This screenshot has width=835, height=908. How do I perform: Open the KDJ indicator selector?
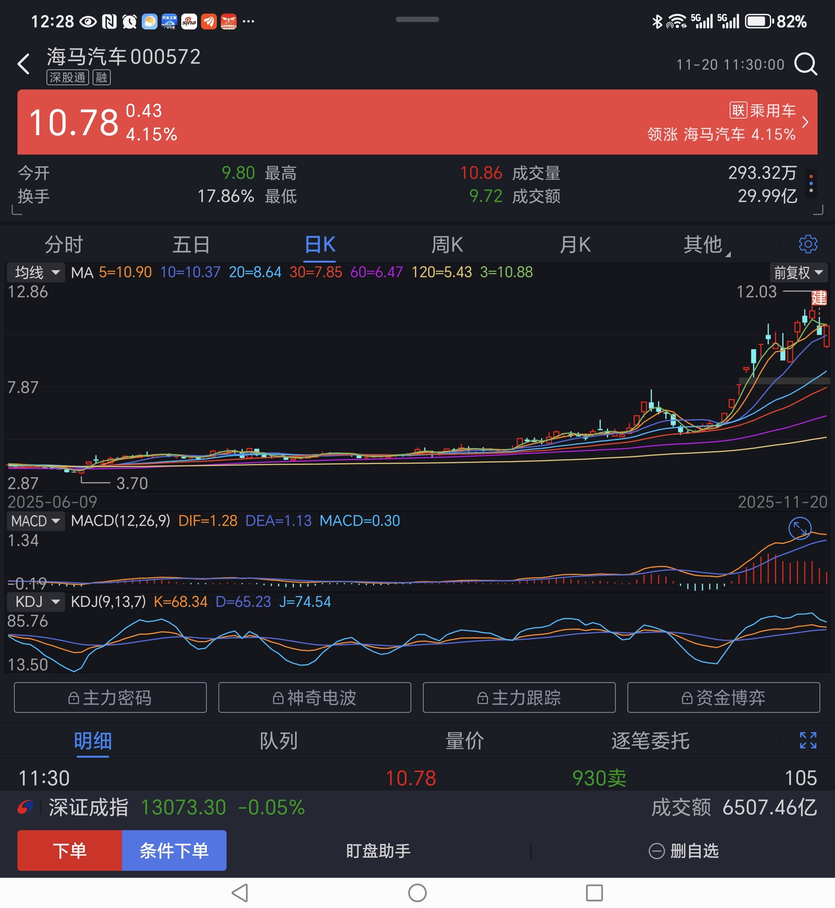(x=36, y=602)
